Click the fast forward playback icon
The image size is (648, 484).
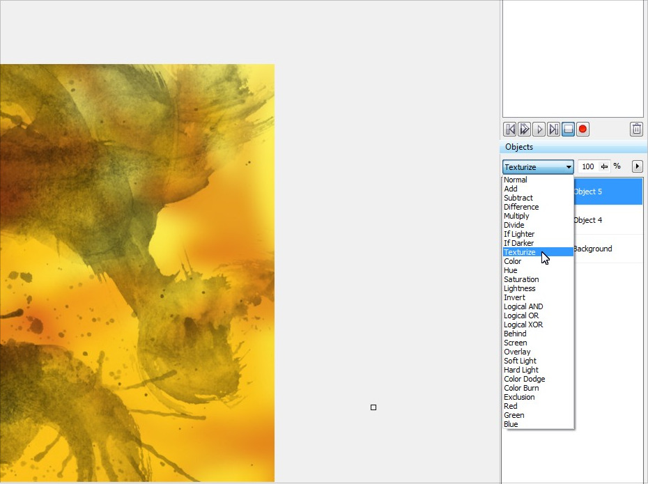coord(525,130)
